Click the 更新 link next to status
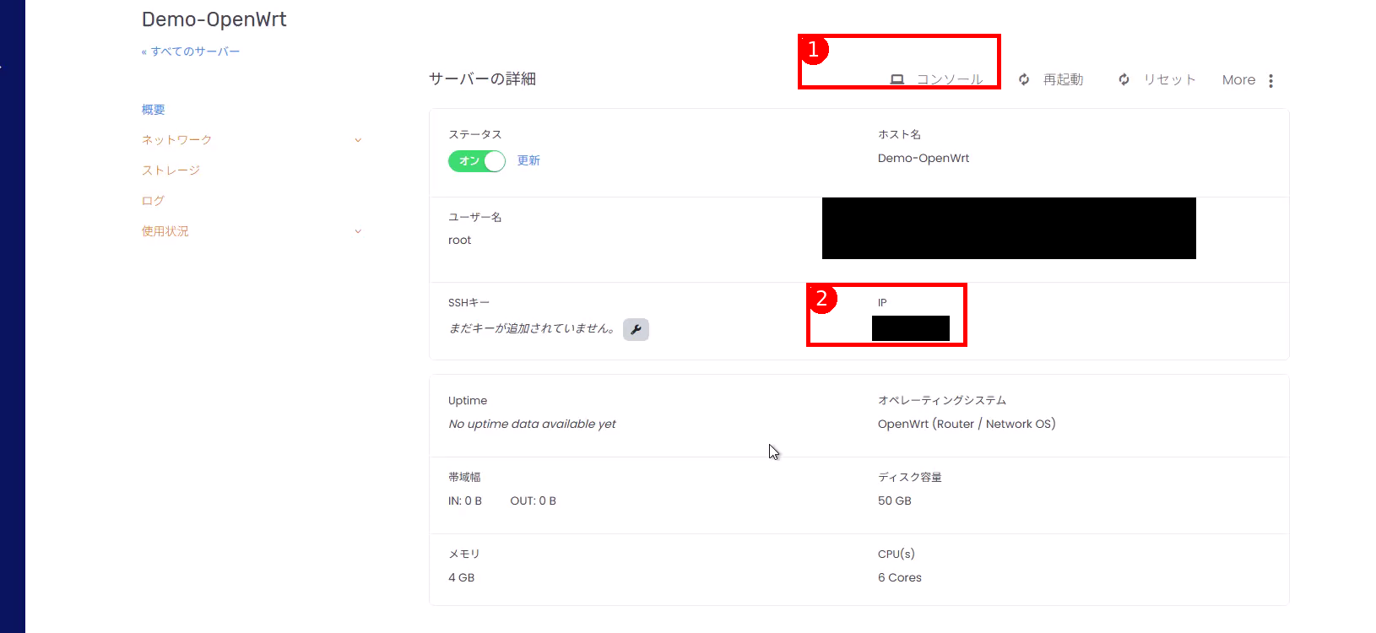1376x633 pixels. (x=528, y=160)
